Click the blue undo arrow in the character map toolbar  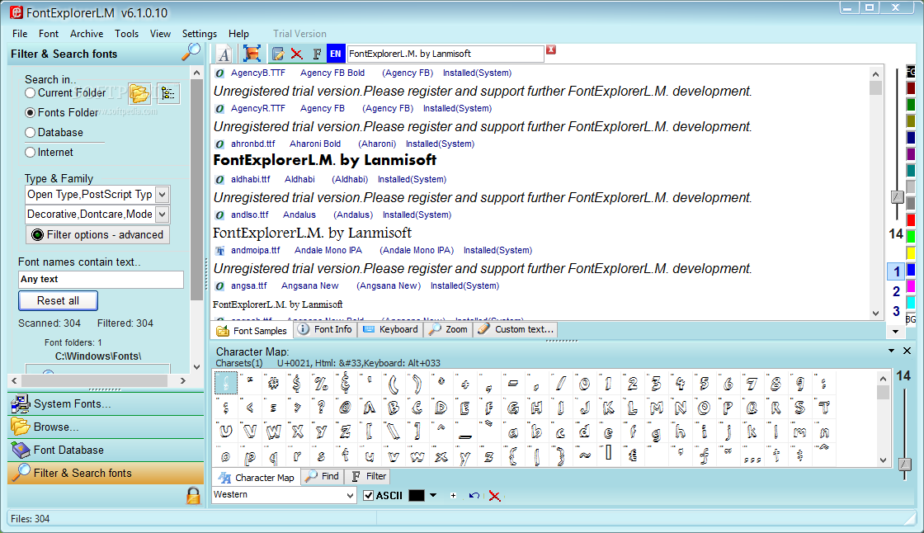[474, 495]
